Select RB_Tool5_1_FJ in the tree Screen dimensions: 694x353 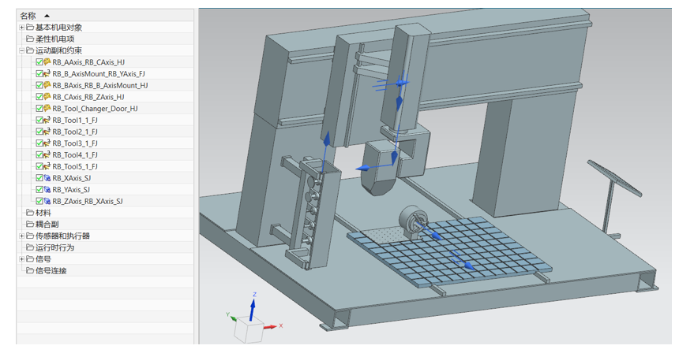pyautogui.click(x=75, y=167)
